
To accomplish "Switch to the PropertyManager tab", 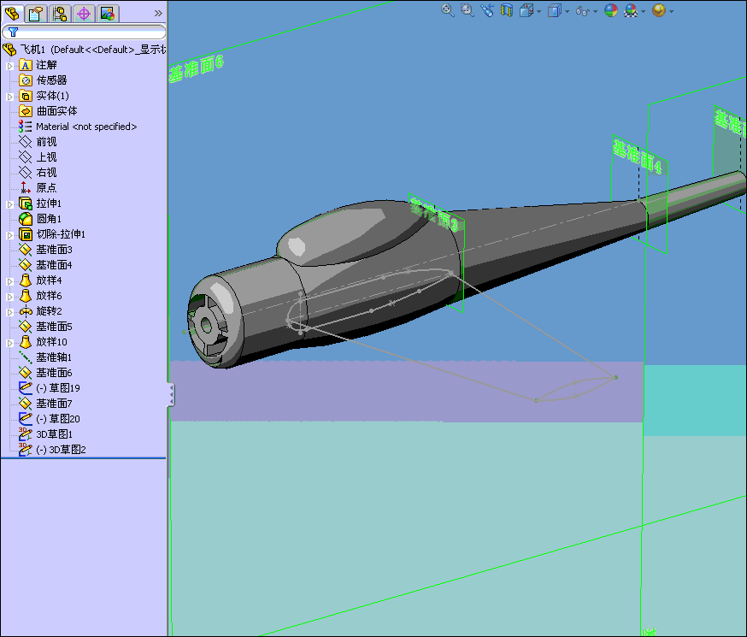I will pos(36,13).
